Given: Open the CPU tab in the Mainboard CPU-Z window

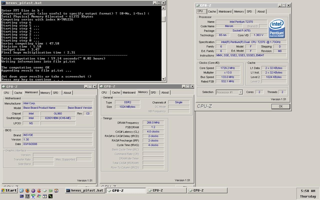Looking at the screenshot, I should [x=6, y=93].
